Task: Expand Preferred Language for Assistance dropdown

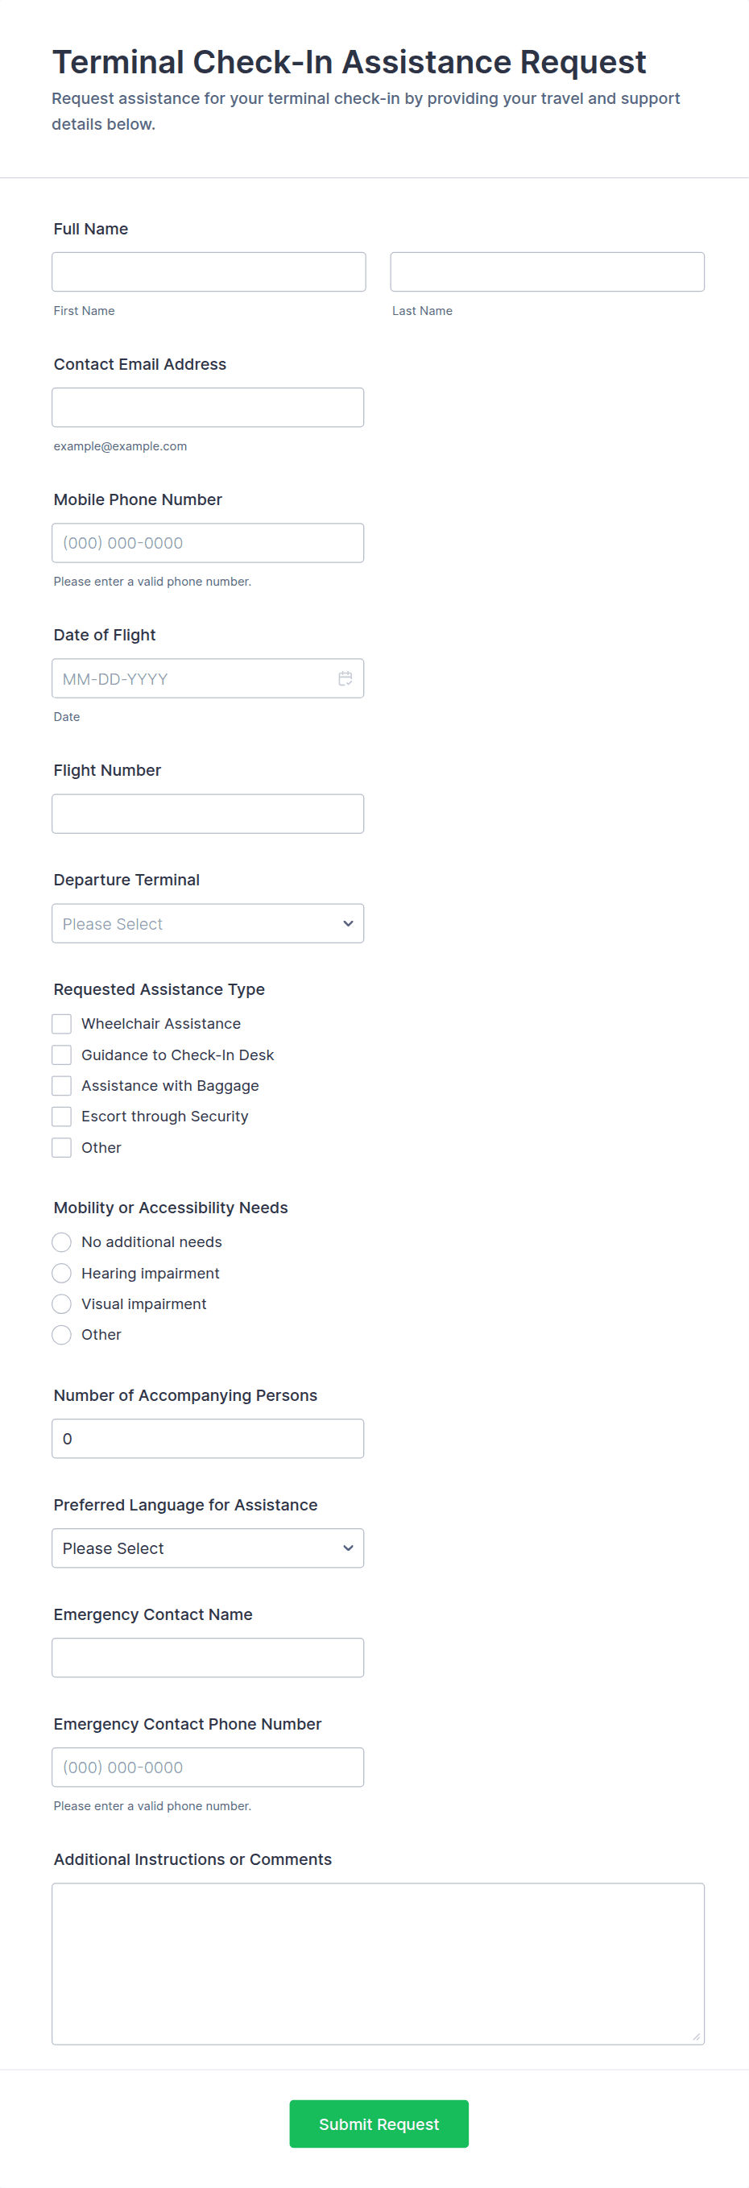Action: point(207,1548)
